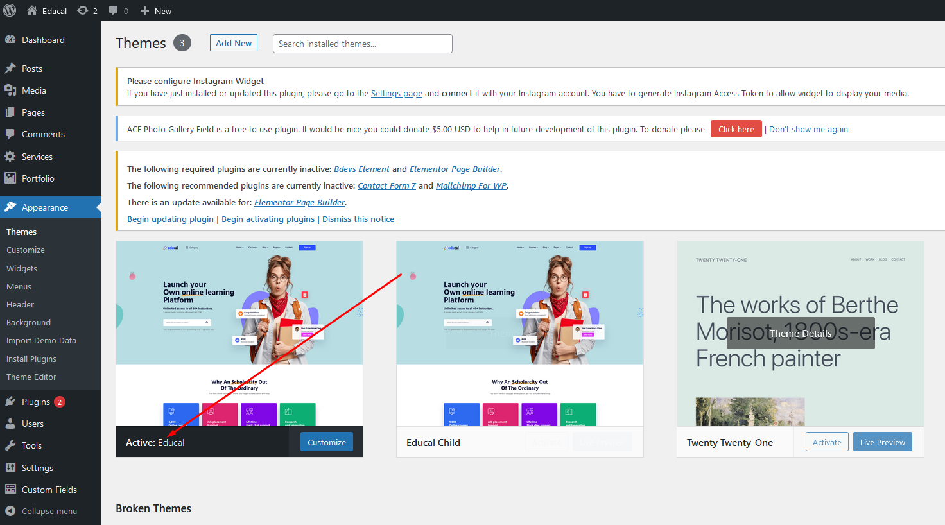Click the Services gear icon
Viewport: 945px width, 525px height.
pos(10,156)
